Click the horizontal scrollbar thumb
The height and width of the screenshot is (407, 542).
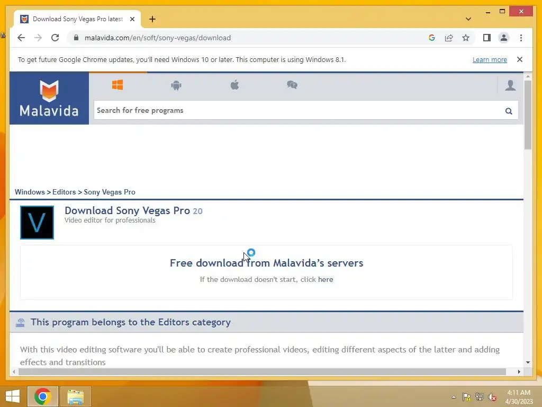(262, 371)
